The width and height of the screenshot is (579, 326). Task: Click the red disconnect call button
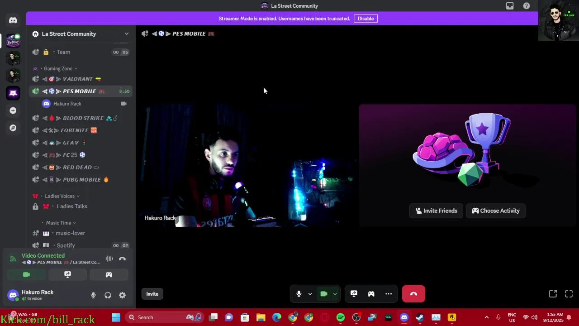click(x=413, y=294)
